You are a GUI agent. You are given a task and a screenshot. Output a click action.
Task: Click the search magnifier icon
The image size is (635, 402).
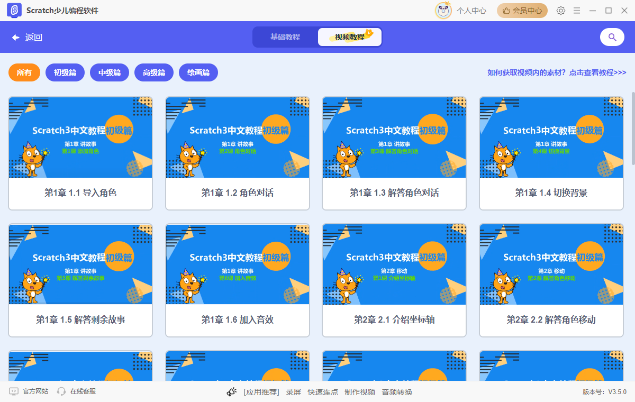(612, 37)
